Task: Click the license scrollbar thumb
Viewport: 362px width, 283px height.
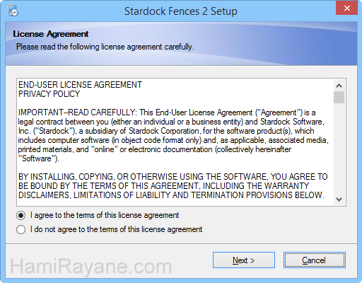Action: (339, 97)
